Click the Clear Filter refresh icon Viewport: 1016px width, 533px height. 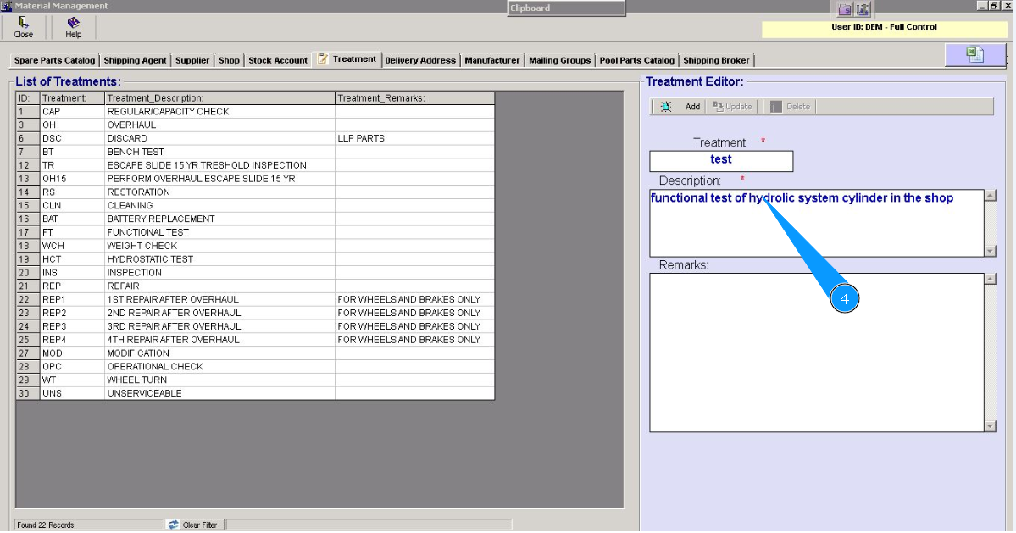pyautogui.click(x=173, y=525)
